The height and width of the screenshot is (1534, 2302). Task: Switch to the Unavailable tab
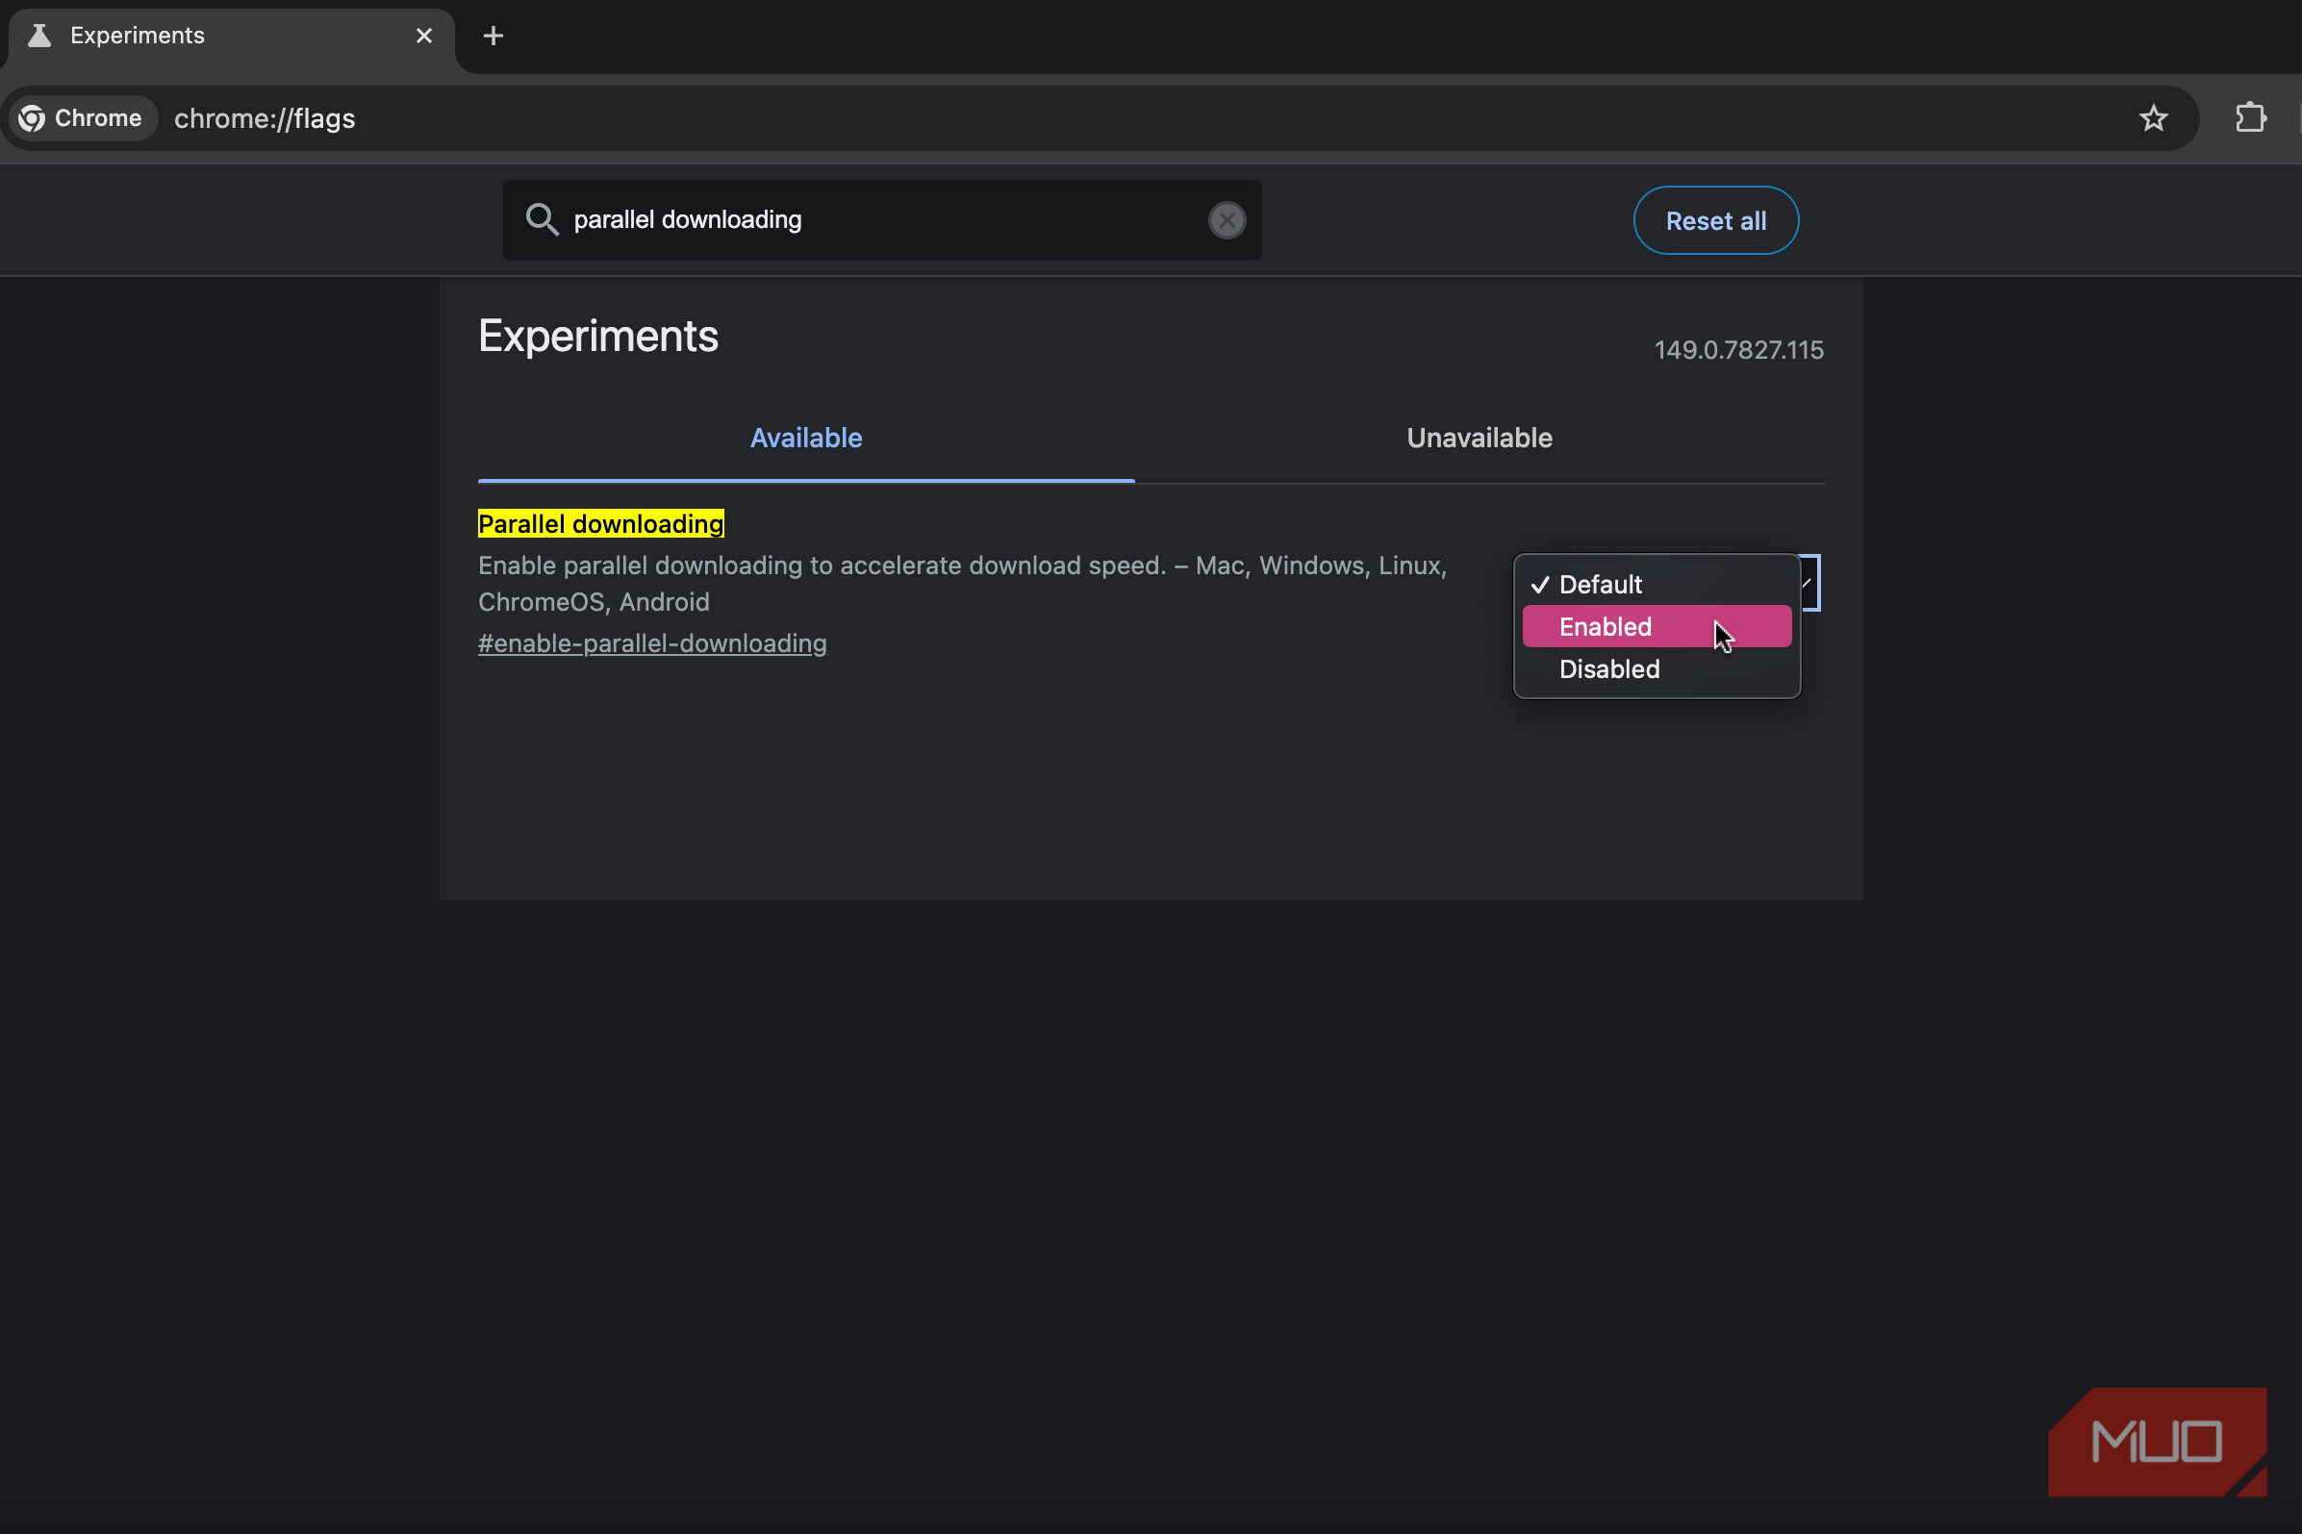(1480, 439)
